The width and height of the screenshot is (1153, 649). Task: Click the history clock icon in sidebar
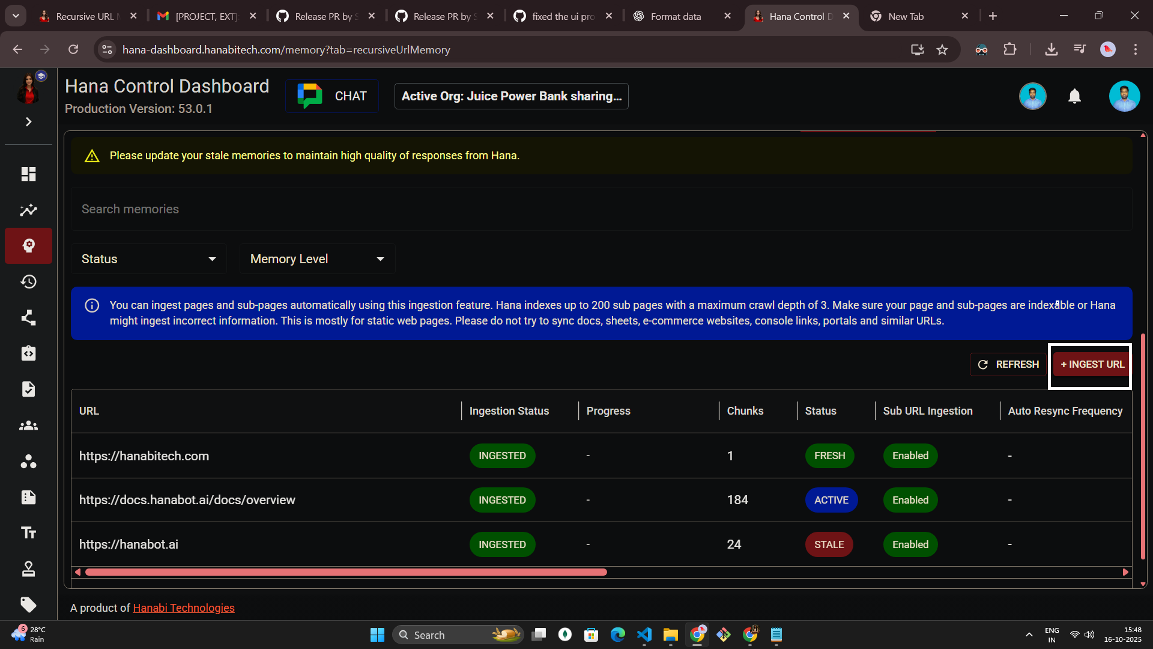tap(28, 282)
